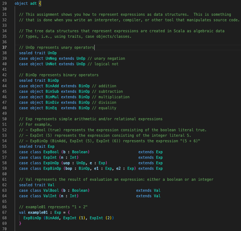Screen dimensions: 241x231
Task: Click 'Exp' in 'sealed trait Exp'
Action: point(51,147)
